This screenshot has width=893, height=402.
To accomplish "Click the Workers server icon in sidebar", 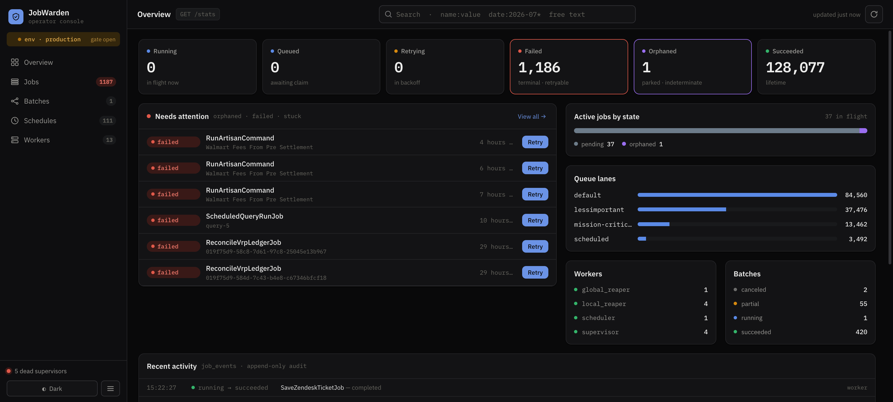I will point(15,140).
